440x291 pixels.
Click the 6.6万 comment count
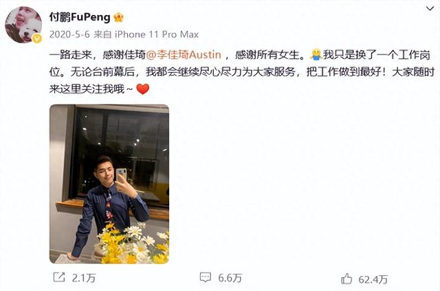coord(230,278)
